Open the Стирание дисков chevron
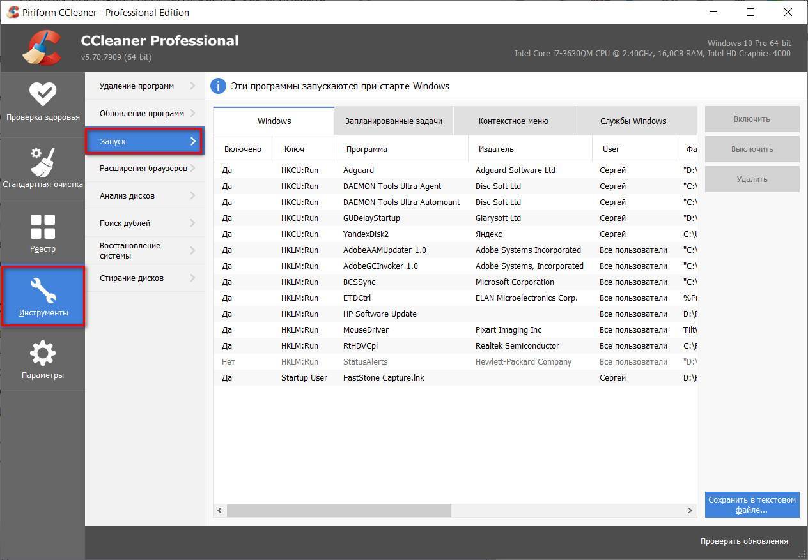 [x=192, y=278]
